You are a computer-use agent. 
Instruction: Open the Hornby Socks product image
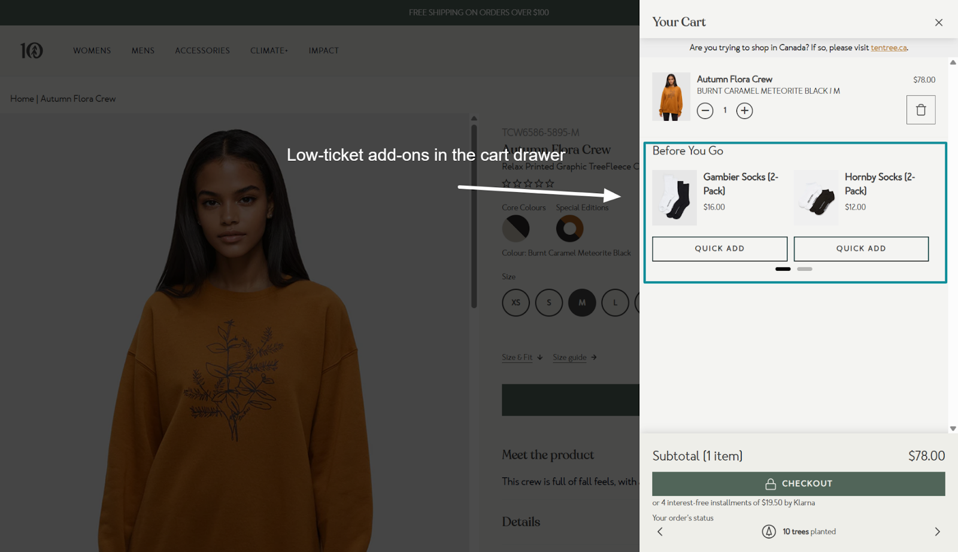815,198
